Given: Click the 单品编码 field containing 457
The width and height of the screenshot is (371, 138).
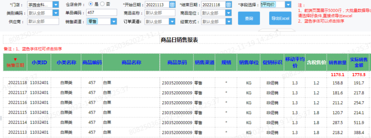Looking at the screenshot, I should 102,13.
